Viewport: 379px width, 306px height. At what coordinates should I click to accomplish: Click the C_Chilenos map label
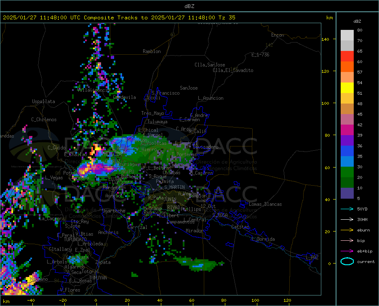44,120
